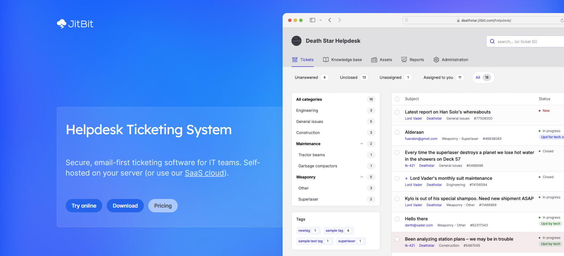Open ticket Hello there
The height and width of the screenshot is (256, 564).
pyautogui.click(x=416, y=219)
